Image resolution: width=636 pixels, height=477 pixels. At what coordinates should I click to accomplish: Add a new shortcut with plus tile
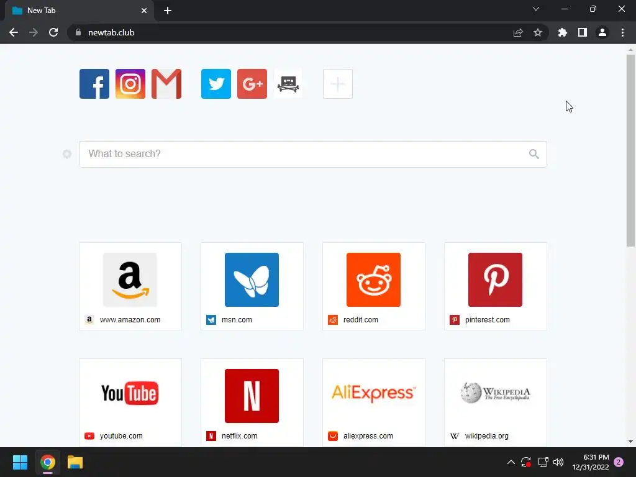click(x=337, y=84)
